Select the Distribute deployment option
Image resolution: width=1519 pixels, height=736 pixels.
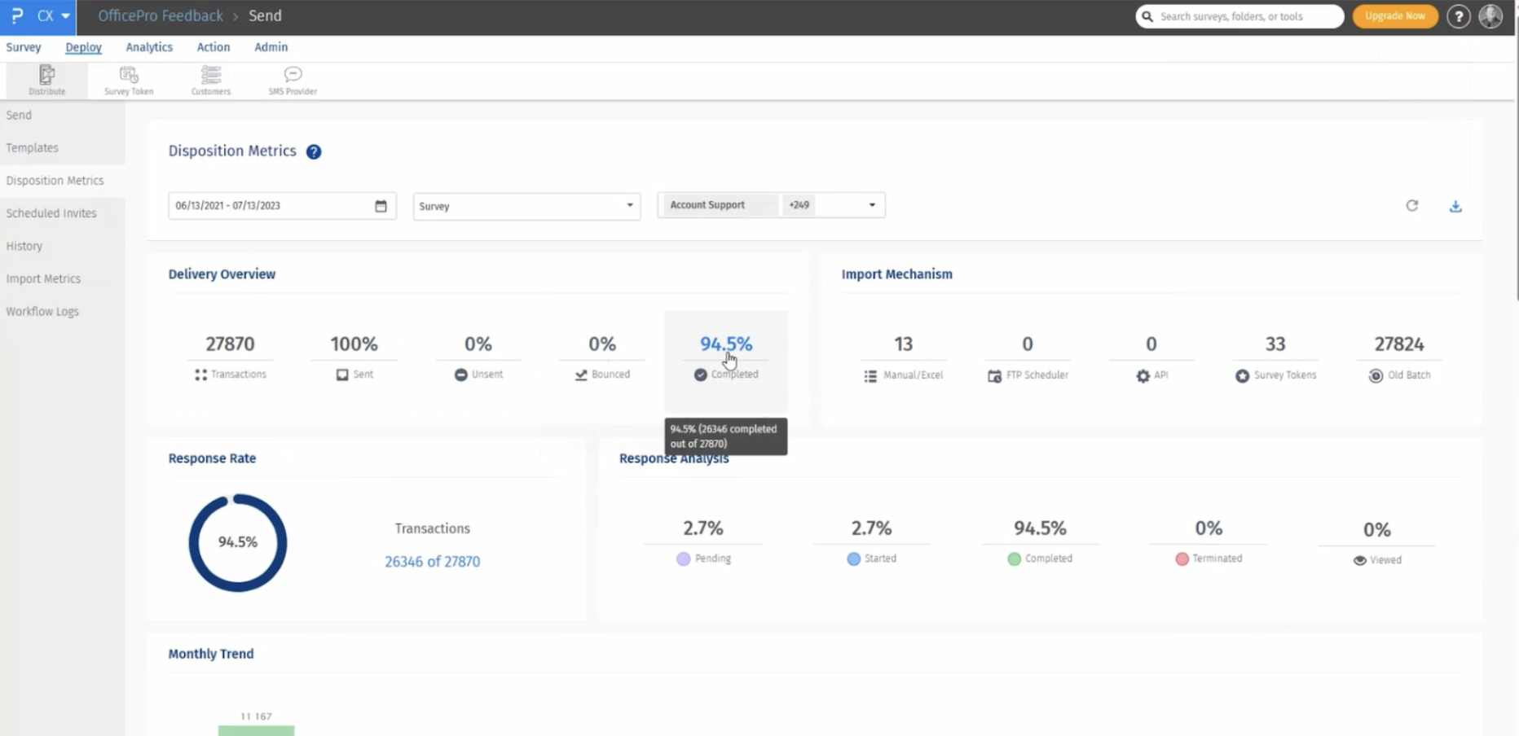tap(46, 80)
